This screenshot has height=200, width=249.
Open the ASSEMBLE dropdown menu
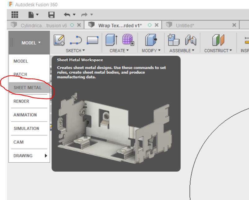(x=182, y=51)
